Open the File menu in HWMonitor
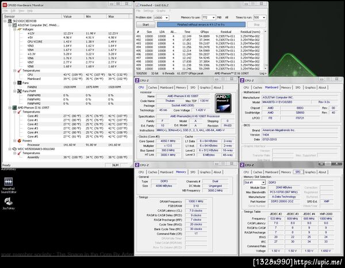Image resolution: width=345 pixels, height=268 pixels. 6,11
